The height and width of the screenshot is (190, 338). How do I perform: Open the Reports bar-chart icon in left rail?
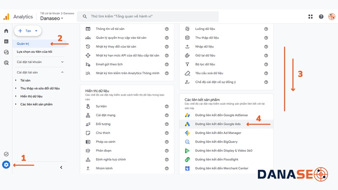coord(6,41)
